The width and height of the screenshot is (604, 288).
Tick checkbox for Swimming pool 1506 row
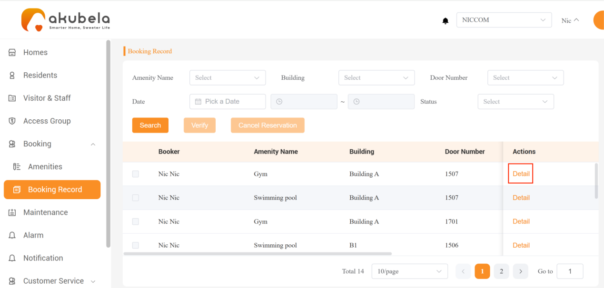136,245
